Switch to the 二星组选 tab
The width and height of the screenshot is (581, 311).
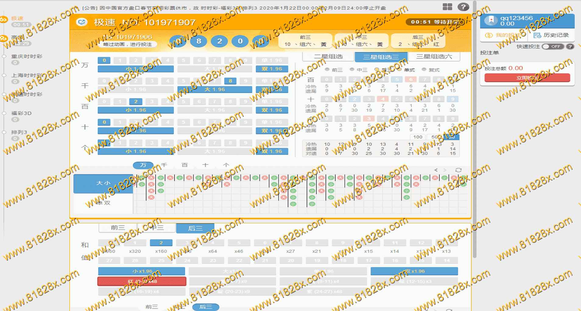(328, 57)
